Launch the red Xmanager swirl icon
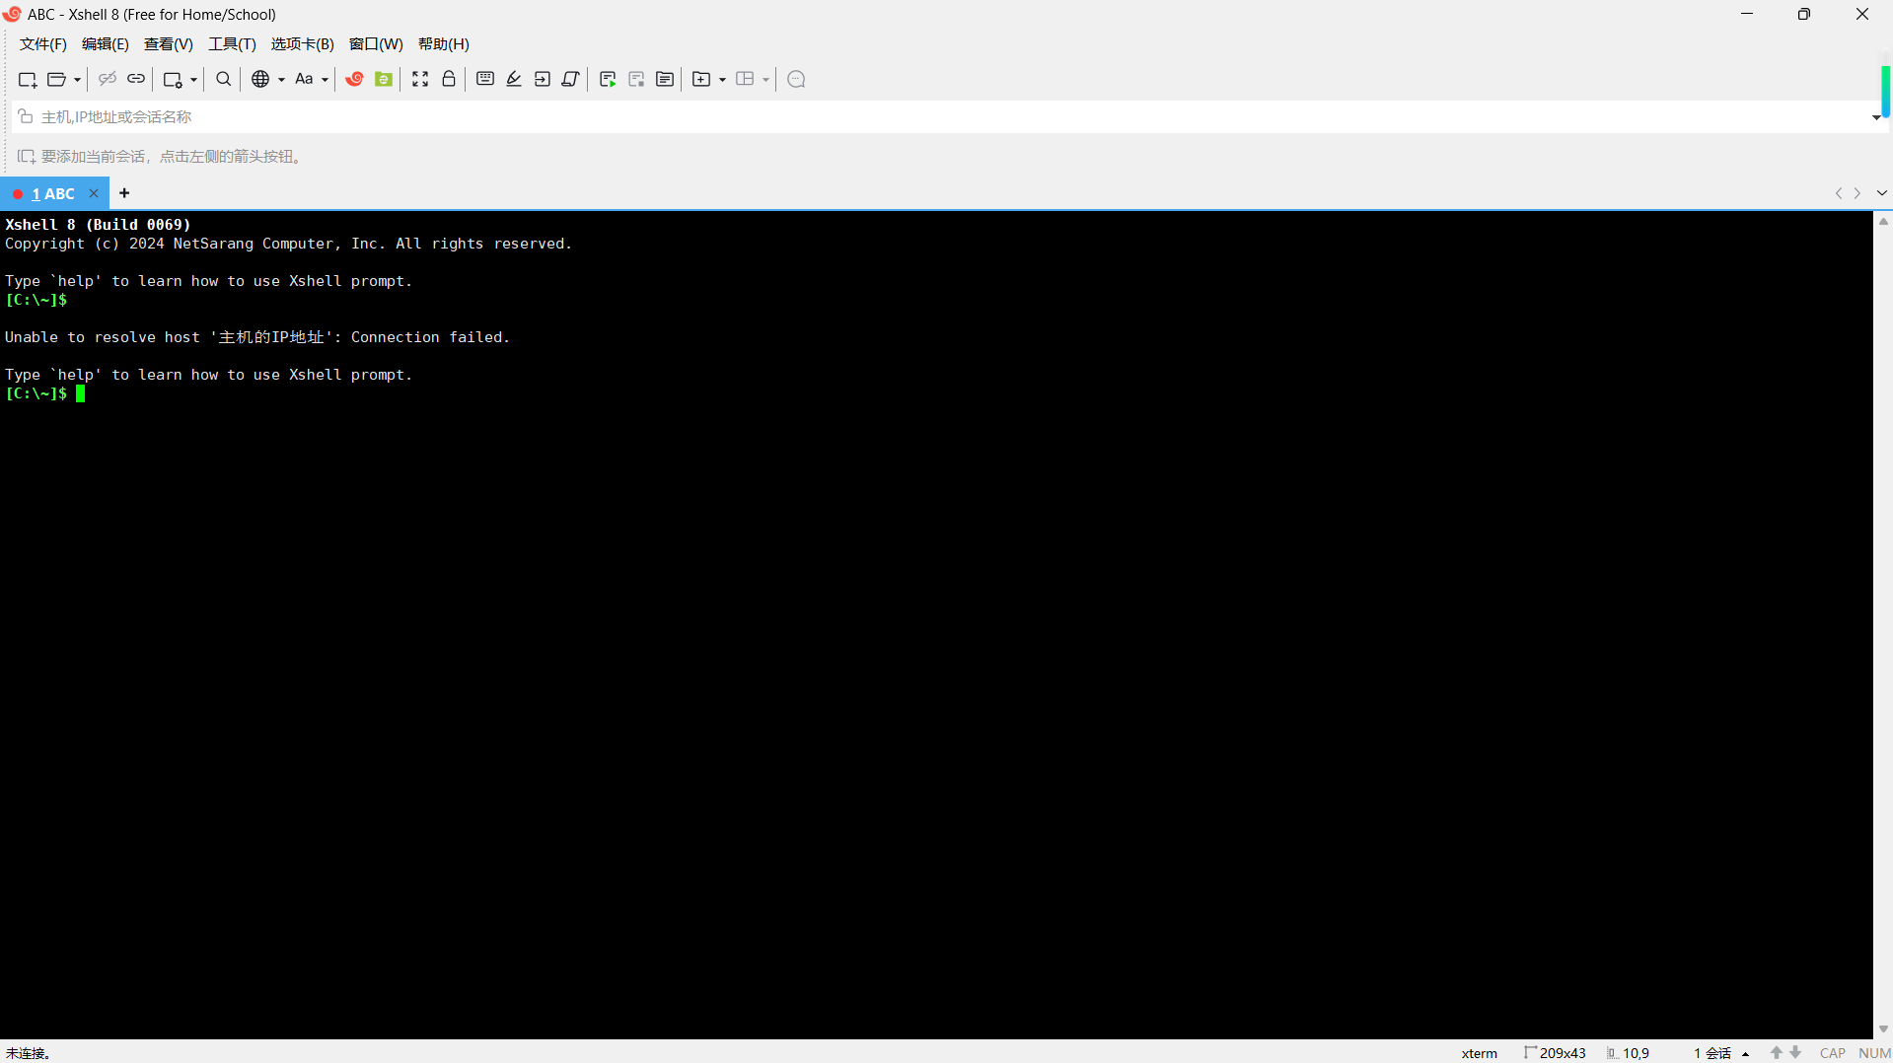1893x1063 pixels. (354, 79)
